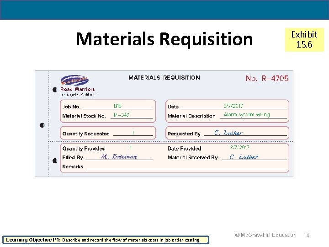
Task: Click the McGraw-Hill Education copyright text
Action: click(265, 235)
